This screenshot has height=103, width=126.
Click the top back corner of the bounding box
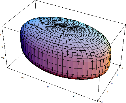(x=35, y=0)
